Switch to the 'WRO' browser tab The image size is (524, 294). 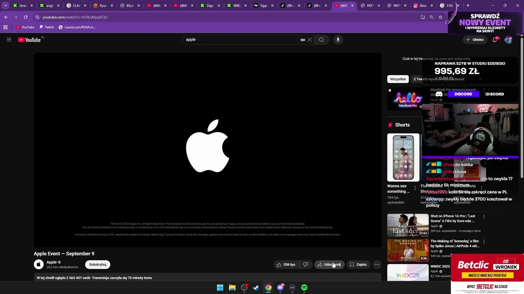237,5
